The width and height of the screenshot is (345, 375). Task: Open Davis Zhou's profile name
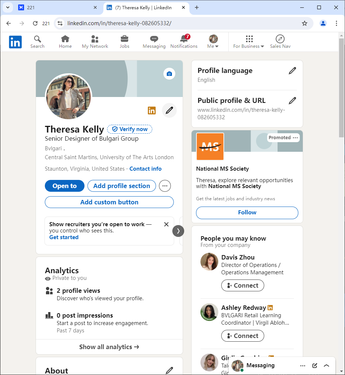click(238, 257)
